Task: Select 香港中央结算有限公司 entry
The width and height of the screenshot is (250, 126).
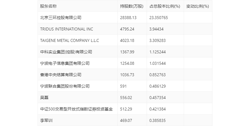Action: [61, 75]
